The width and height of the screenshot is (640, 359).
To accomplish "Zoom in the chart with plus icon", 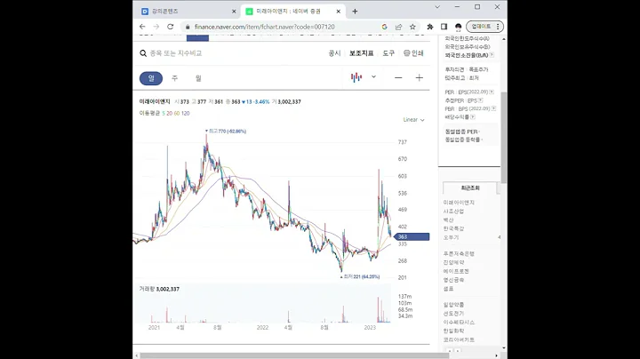I will 420,78.
